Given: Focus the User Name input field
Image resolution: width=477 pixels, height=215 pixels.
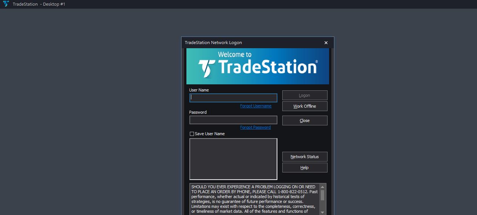Looking at the screenshot, I should click(x=233, y=98).
